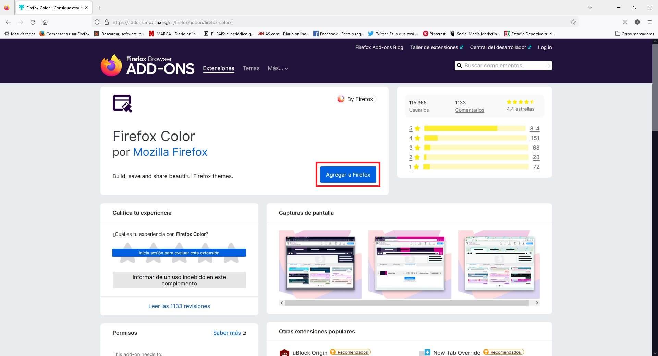Click the forward navigation arrow
This screenshot has width=658, height=356.
[x=21, y=22]
